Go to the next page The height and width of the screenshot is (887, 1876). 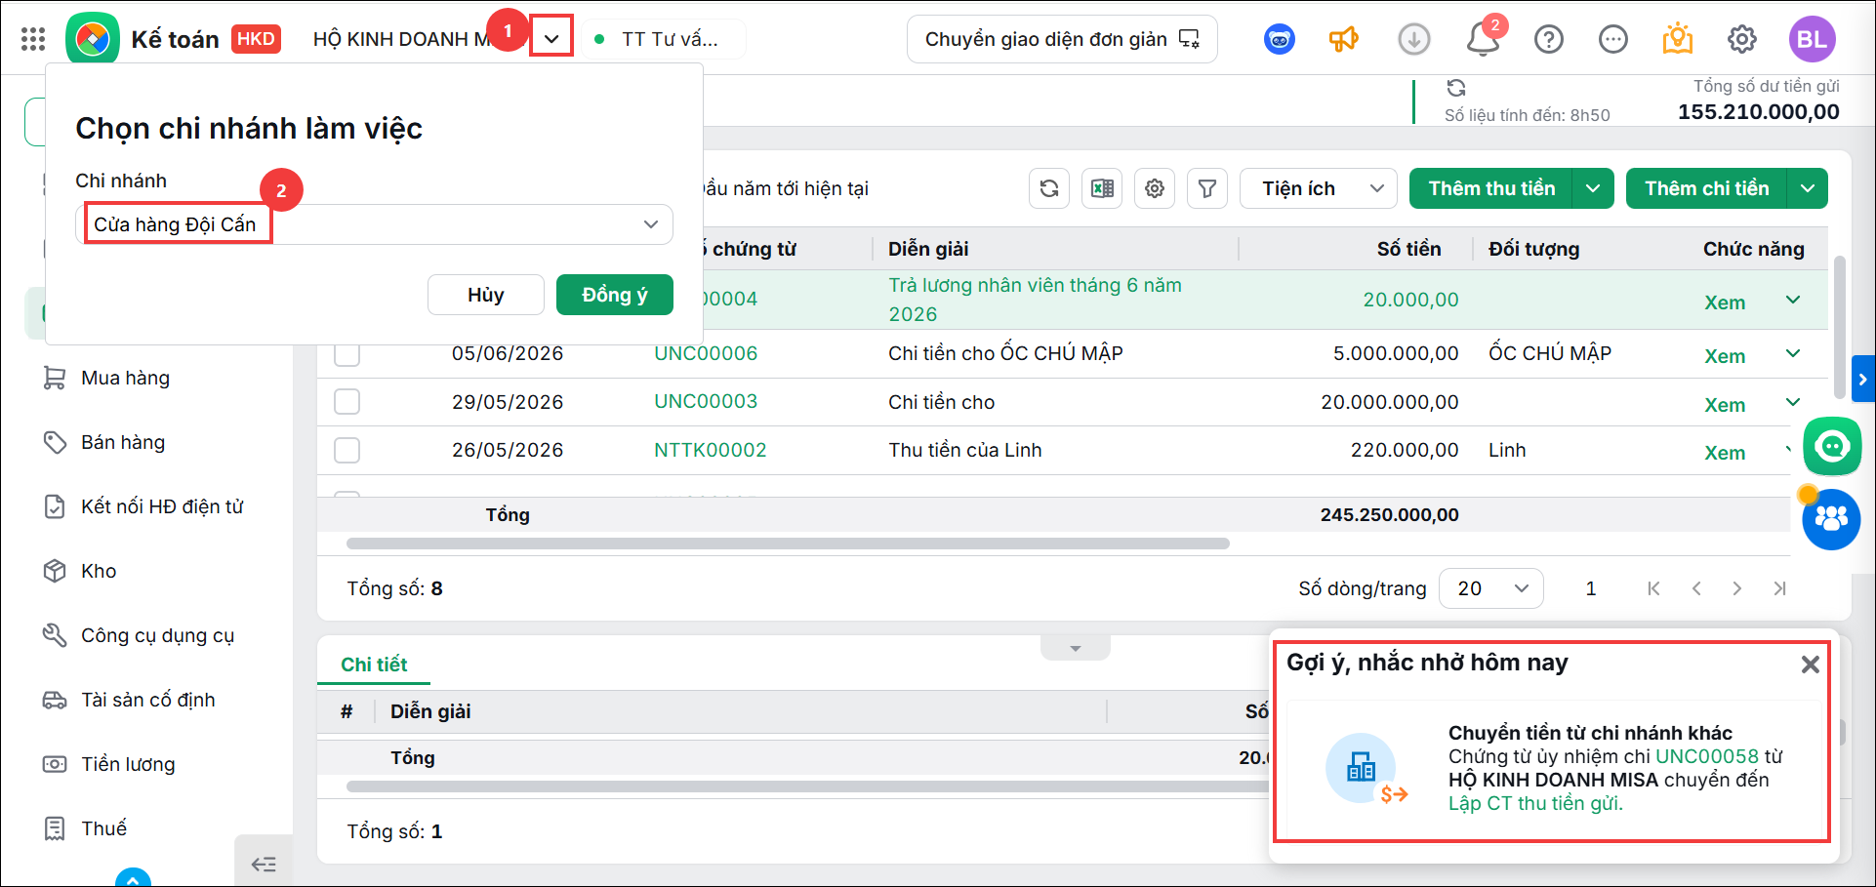pyautogui.click(x=1737, y=588)
